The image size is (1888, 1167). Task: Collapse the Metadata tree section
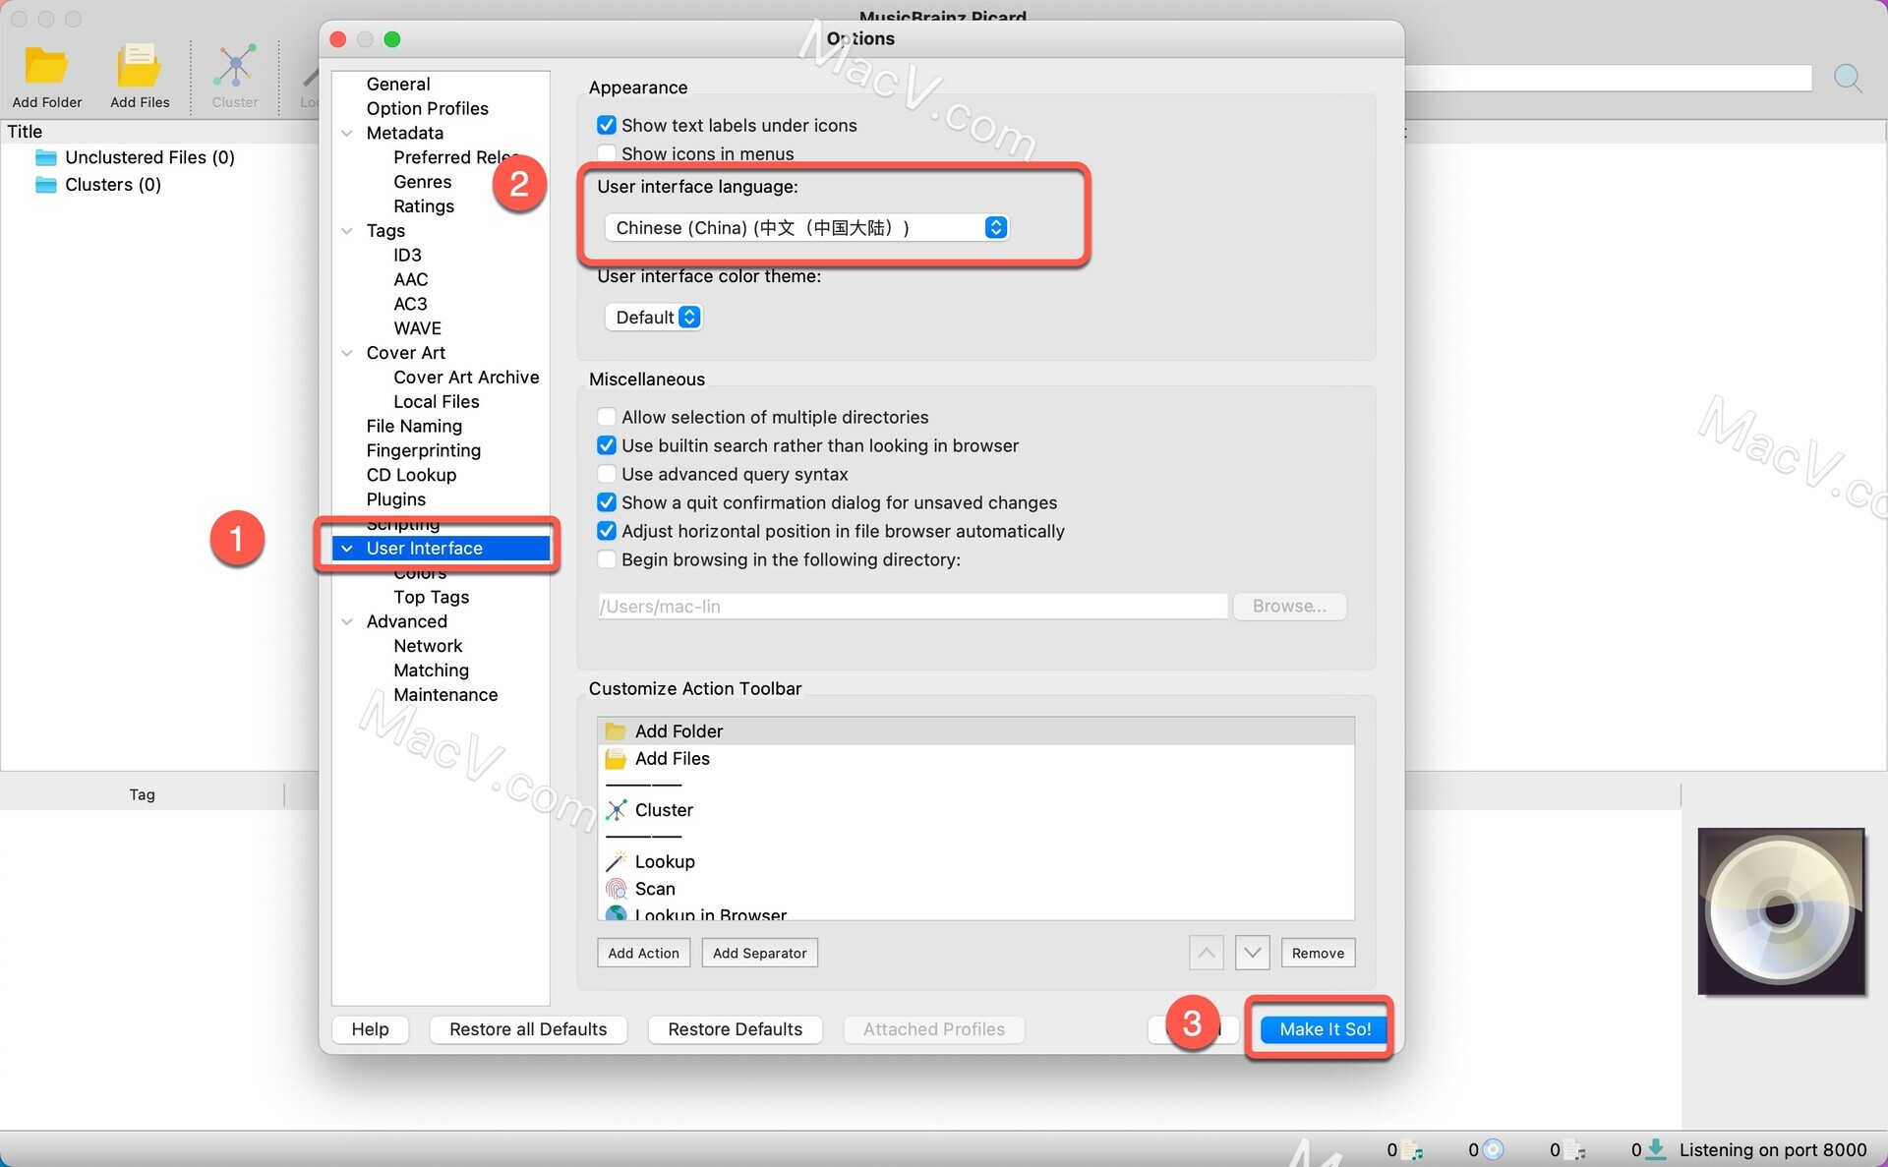(x=347, y=134)
